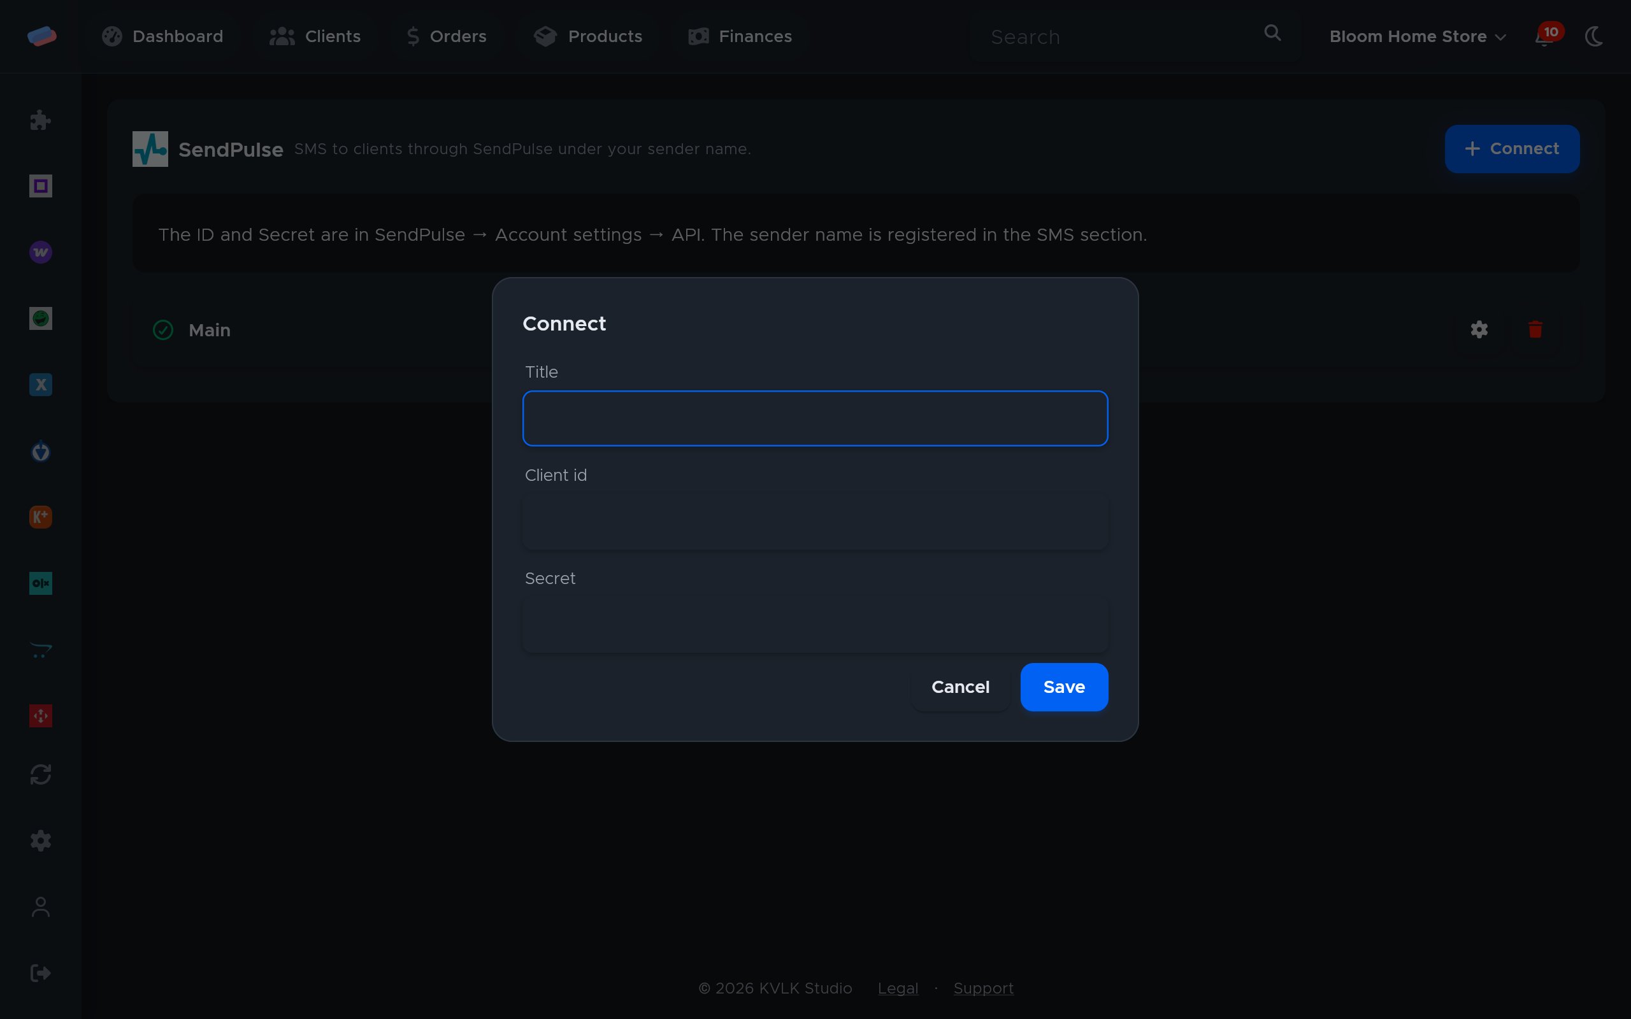Image resolution: width=1631 pixels, height=1019 pixels.
Task: Click the app logo in top-left corner
Action: coord(42,36)
